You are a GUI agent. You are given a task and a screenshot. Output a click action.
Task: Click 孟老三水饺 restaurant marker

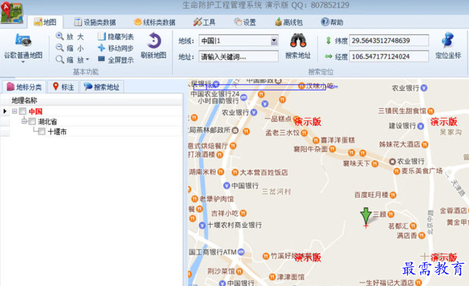[304, 133]
